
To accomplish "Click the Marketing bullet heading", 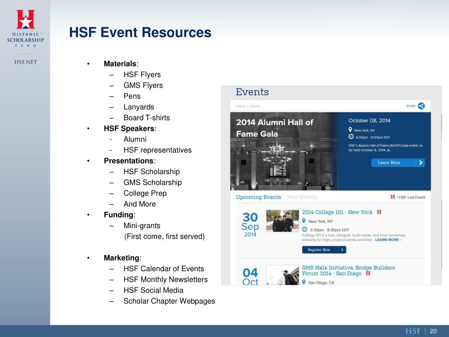I will [x=123, y=258].
